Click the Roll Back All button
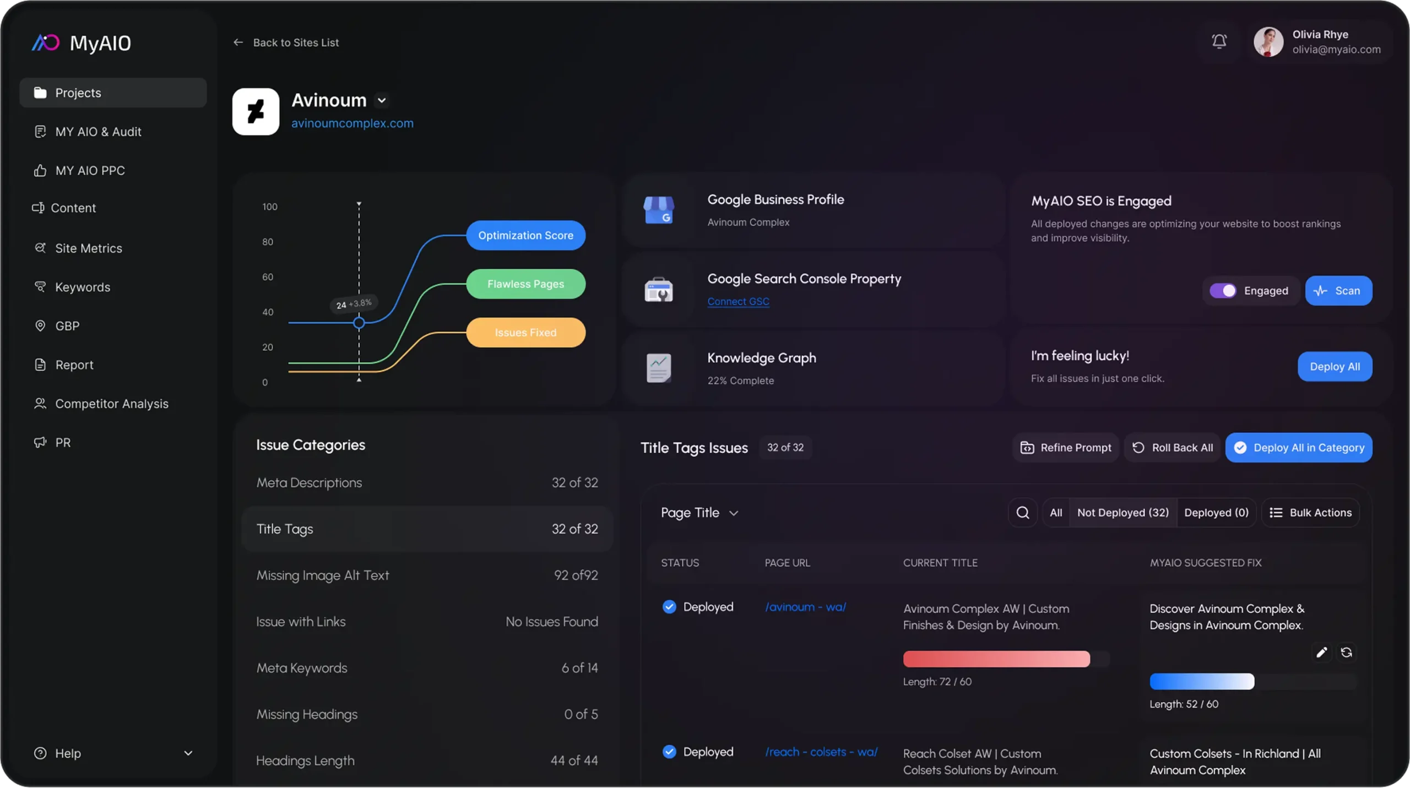The image size is (1410, 788). (1173, 448)
